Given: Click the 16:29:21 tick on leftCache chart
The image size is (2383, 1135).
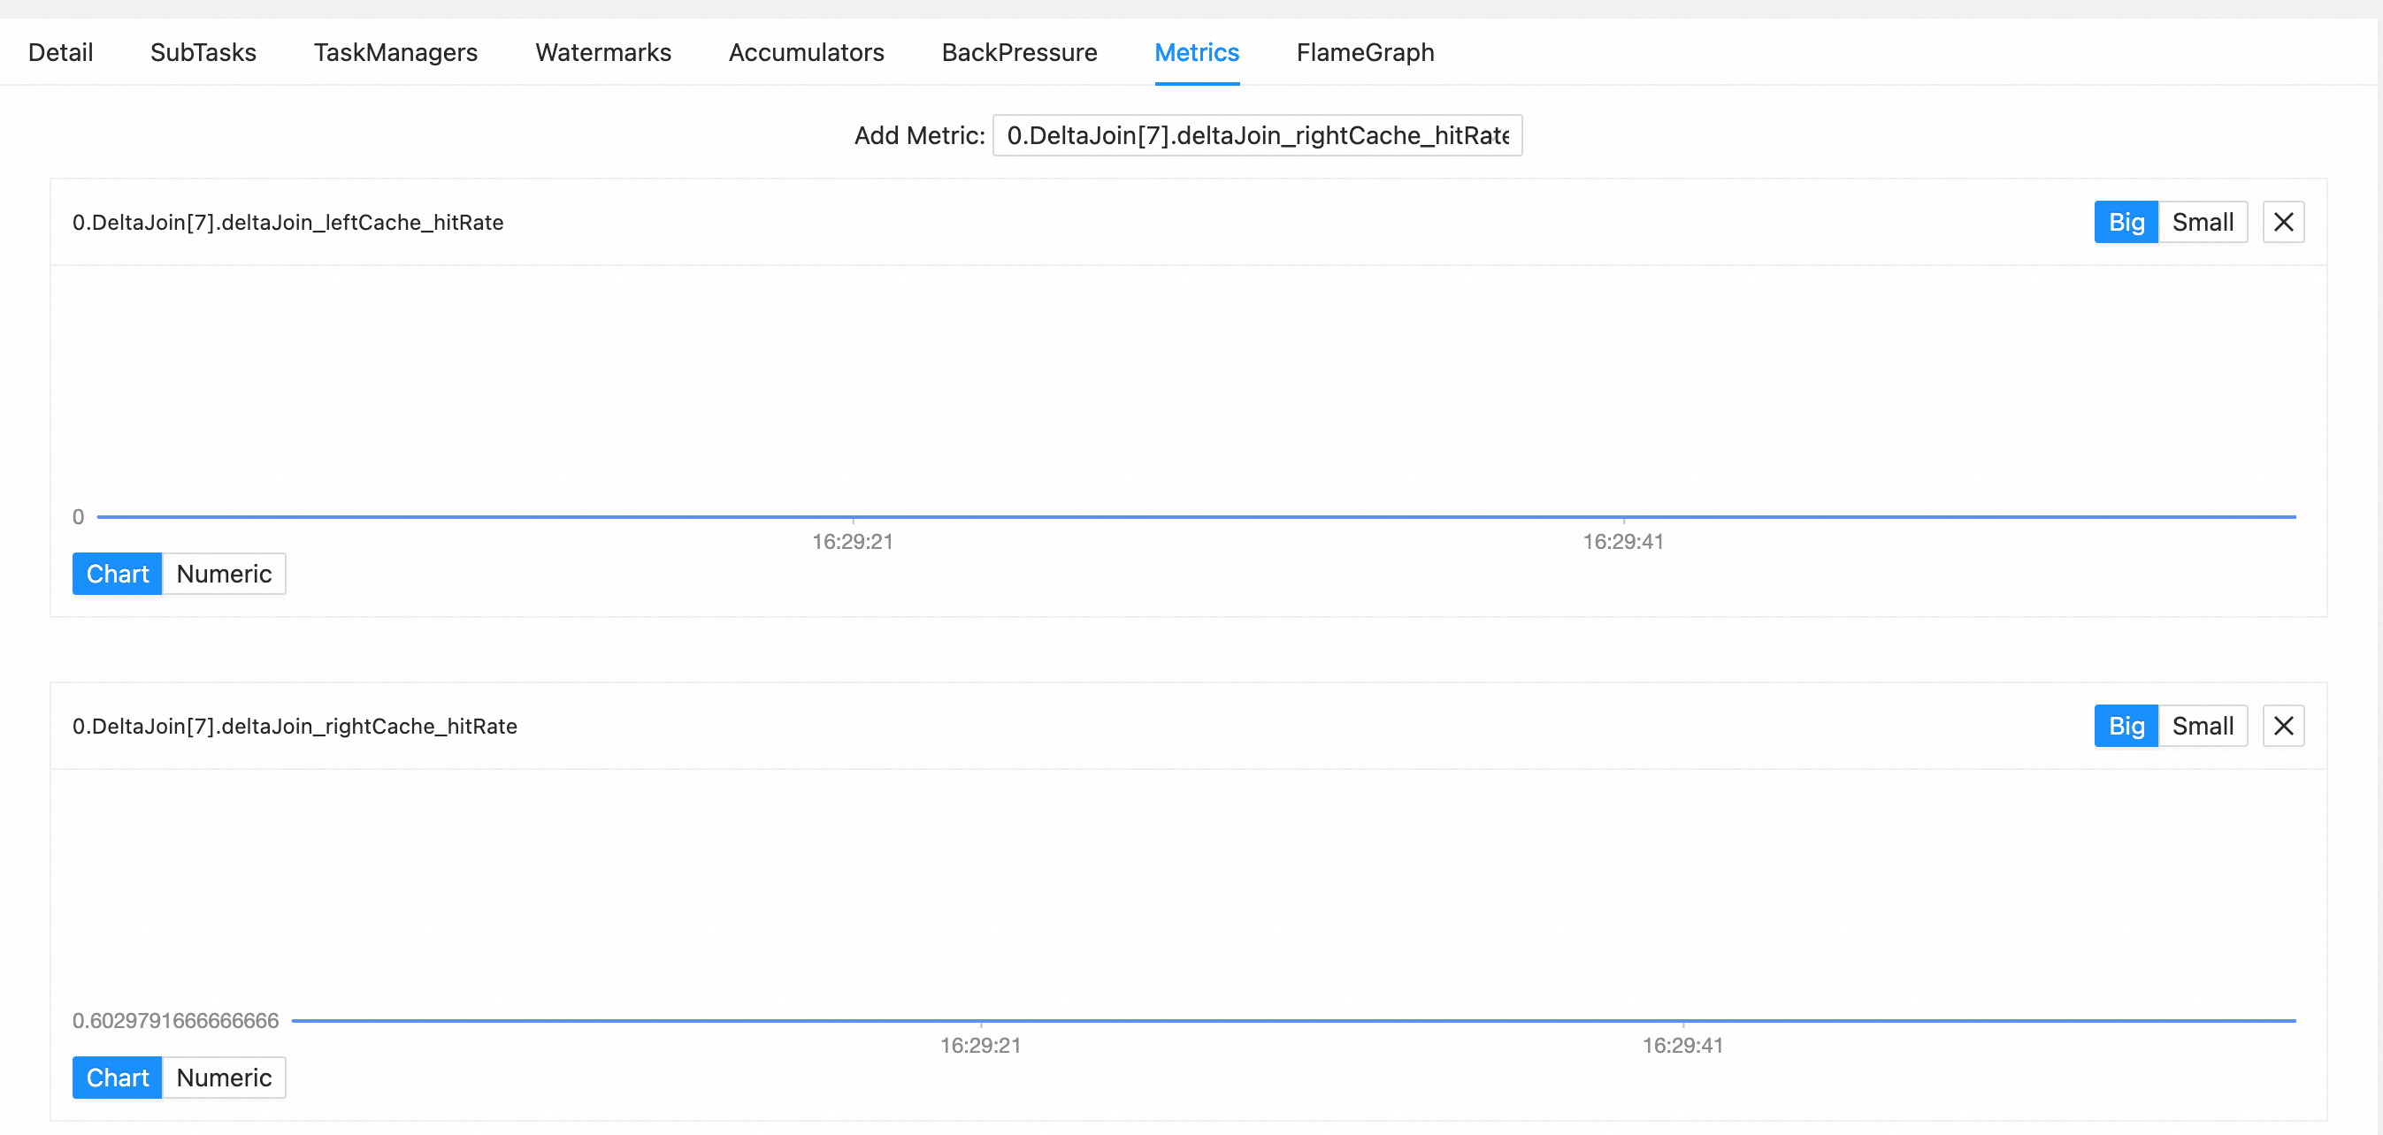Looking at the screenshot, I should pos(852,541).
